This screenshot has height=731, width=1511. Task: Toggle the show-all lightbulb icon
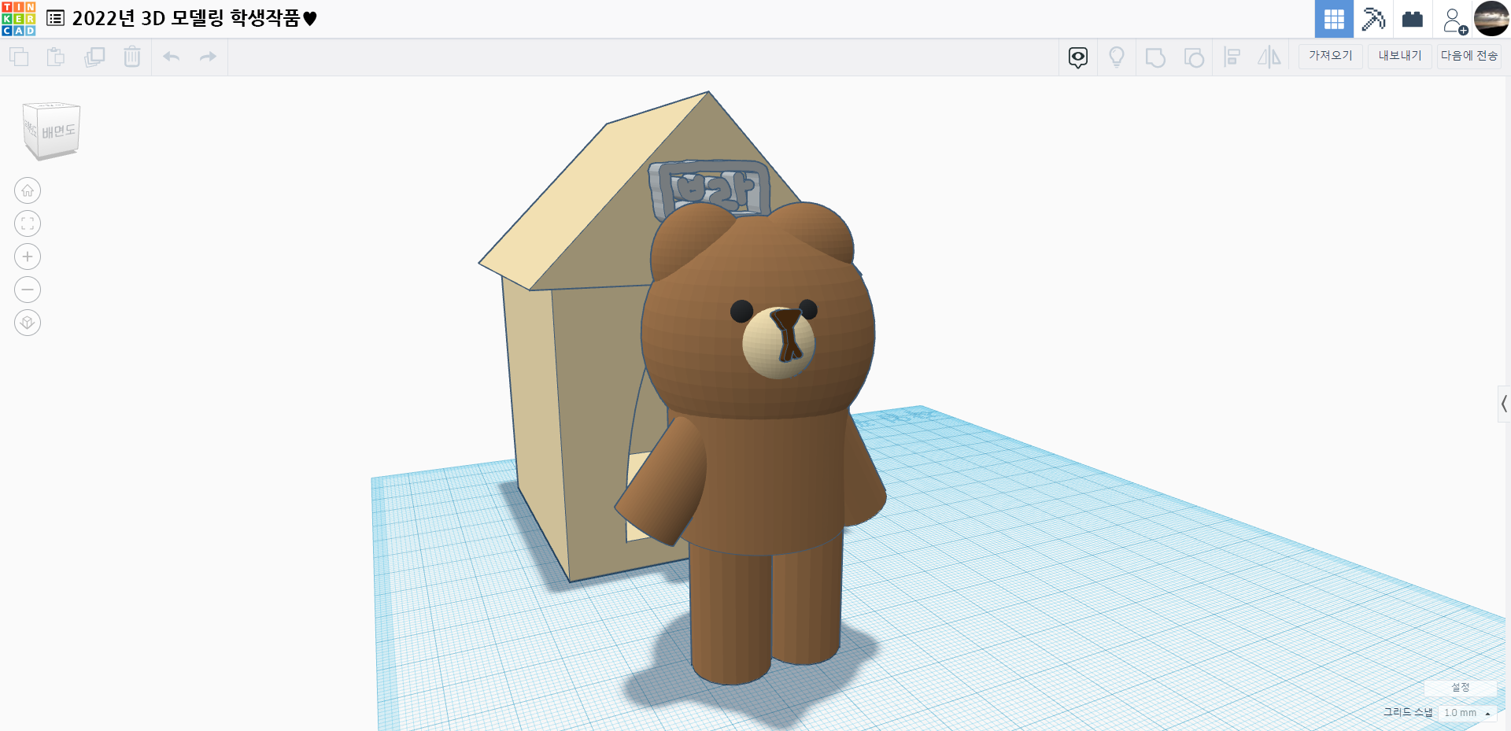(x=1117, y=57)
